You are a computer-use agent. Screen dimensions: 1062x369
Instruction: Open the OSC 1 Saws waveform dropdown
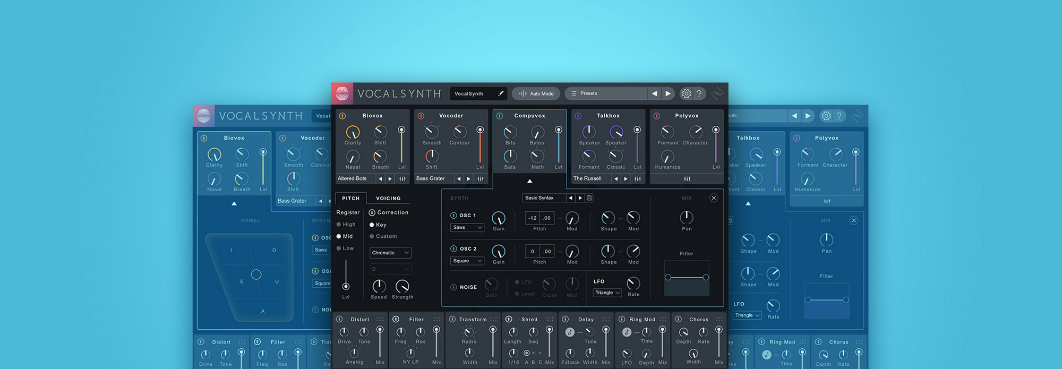[467, 228]
